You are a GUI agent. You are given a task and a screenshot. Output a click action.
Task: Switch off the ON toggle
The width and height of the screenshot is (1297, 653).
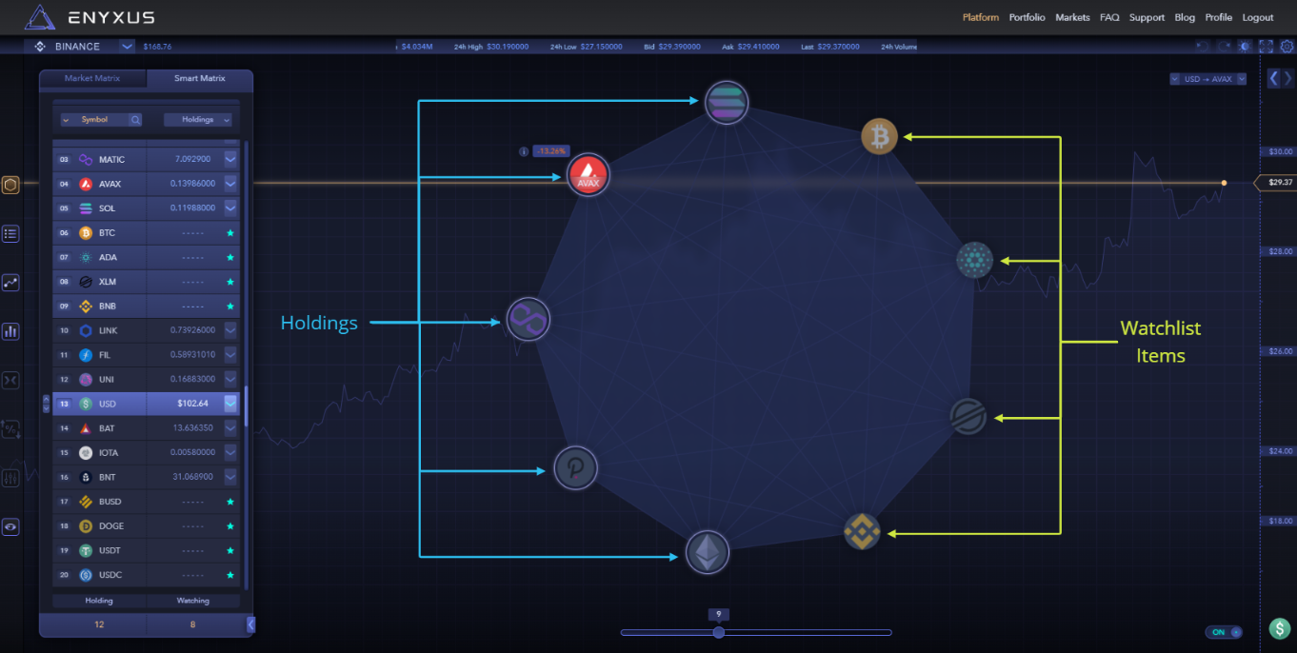(x=1224, y=632)
